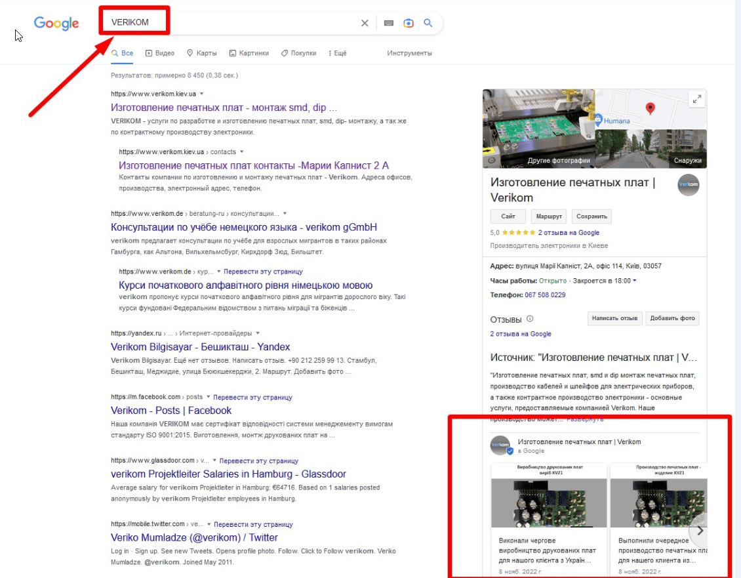Search by image using camera icon
Image resolution: width=741 pixels, height=578 pixels.
[409, 23]
